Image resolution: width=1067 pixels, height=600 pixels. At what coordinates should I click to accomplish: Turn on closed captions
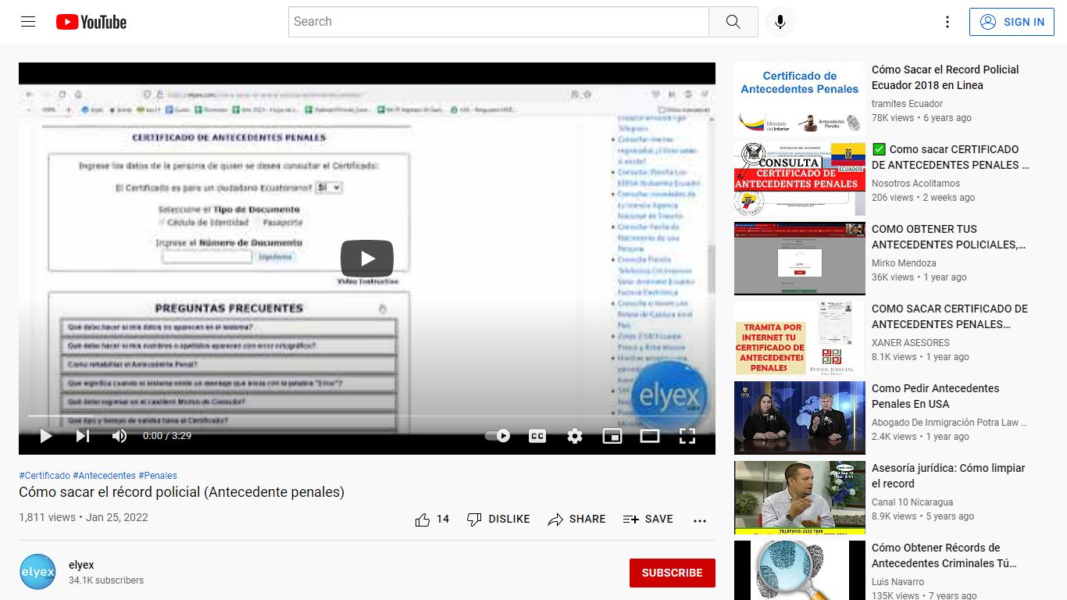tap(537, 436)
